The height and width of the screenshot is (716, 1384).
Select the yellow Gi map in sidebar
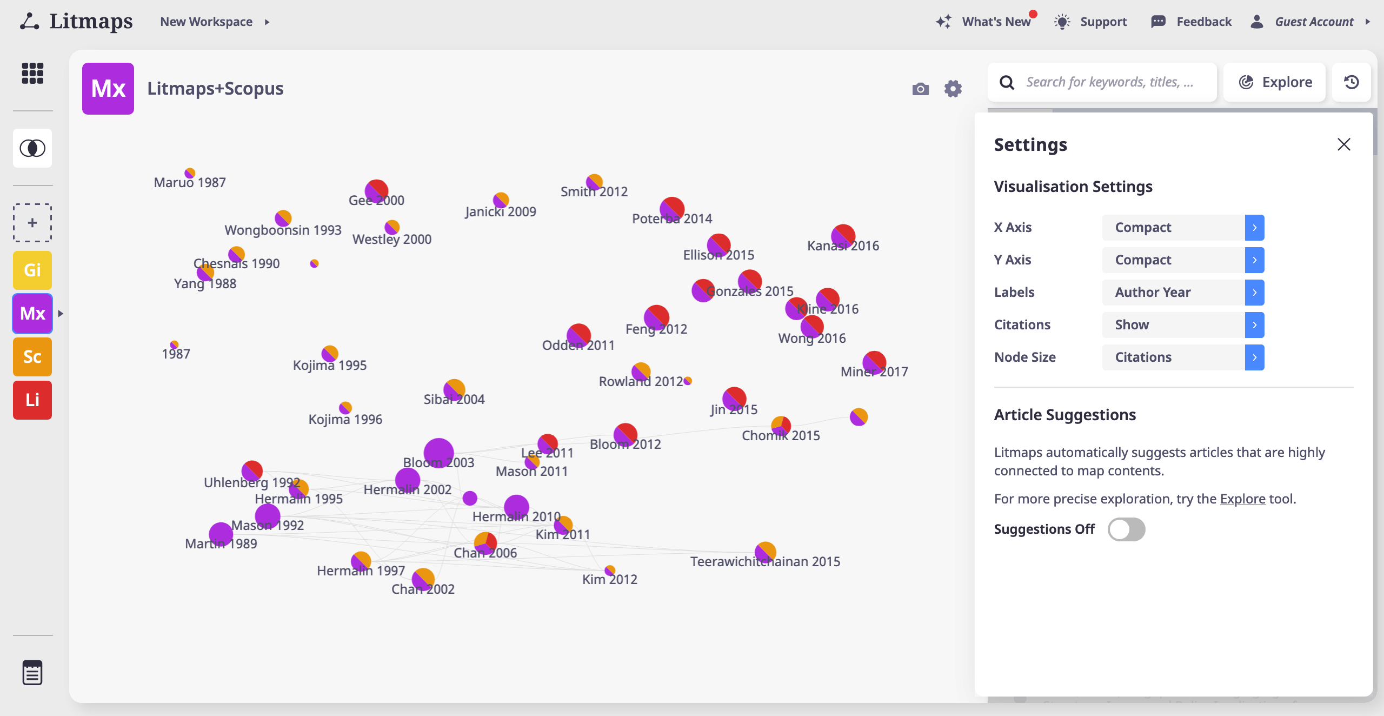(32, 269)
